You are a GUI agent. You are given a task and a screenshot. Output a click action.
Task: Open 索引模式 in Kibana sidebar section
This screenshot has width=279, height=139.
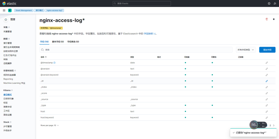pos(8,95)
